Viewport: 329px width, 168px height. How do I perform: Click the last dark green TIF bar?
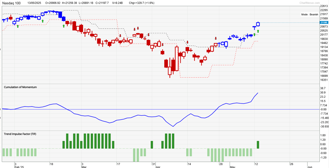tap(258, 145)
